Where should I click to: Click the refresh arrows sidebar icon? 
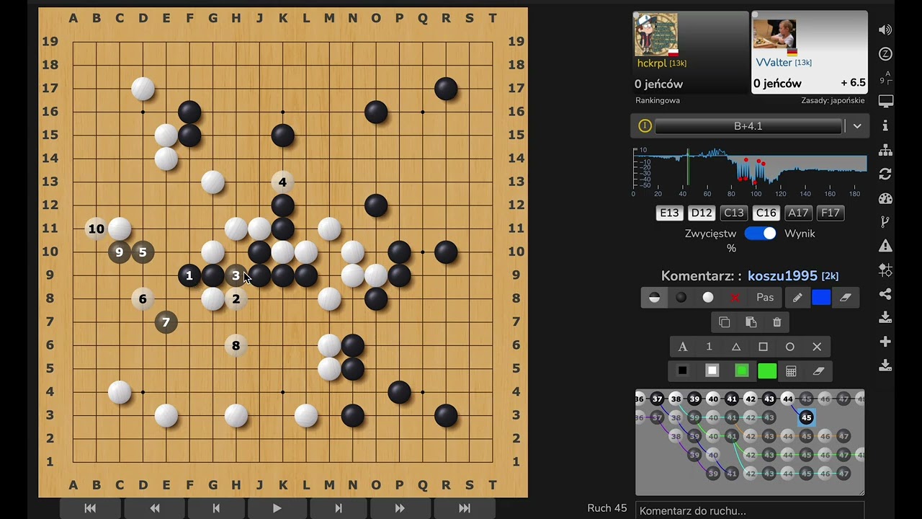tap(885, 174)
